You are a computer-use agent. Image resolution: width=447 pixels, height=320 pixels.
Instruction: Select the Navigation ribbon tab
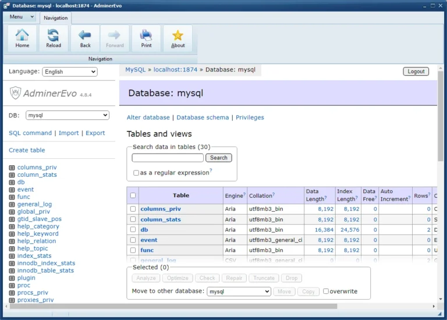(x=56, y=18)
